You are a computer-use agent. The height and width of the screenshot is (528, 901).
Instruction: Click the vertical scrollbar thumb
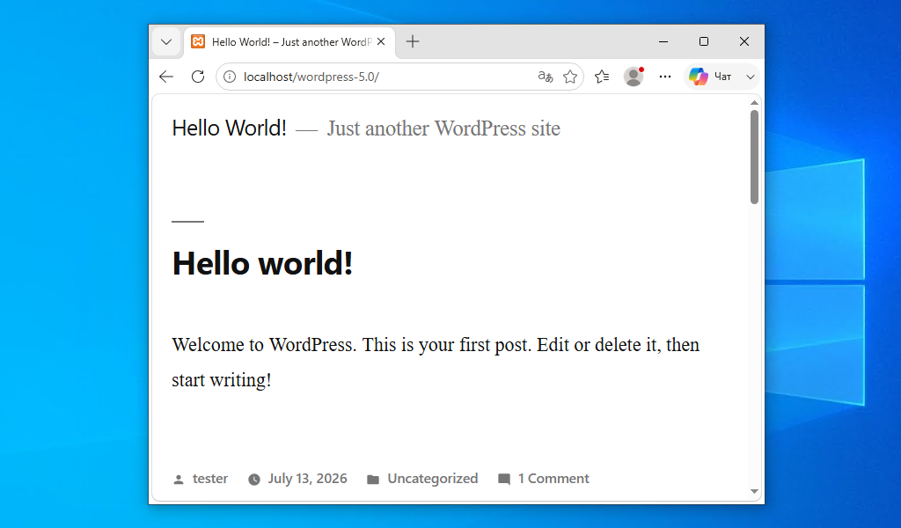point(754,157)
